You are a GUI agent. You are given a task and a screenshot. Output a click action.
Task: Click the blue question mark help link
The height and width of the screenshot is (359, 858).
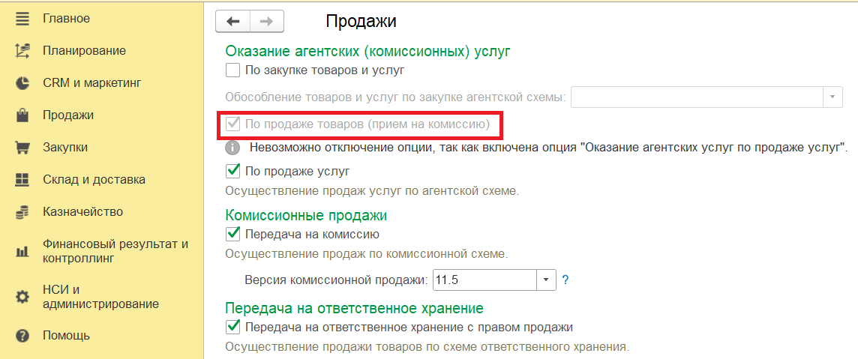pos(565,280)
